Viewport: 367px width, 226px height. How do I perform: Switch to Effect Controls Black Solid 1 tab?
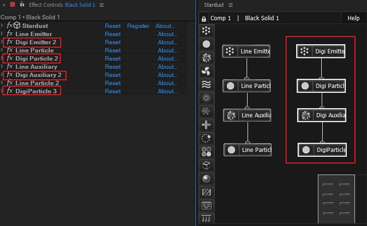click(x=62, y=5)
